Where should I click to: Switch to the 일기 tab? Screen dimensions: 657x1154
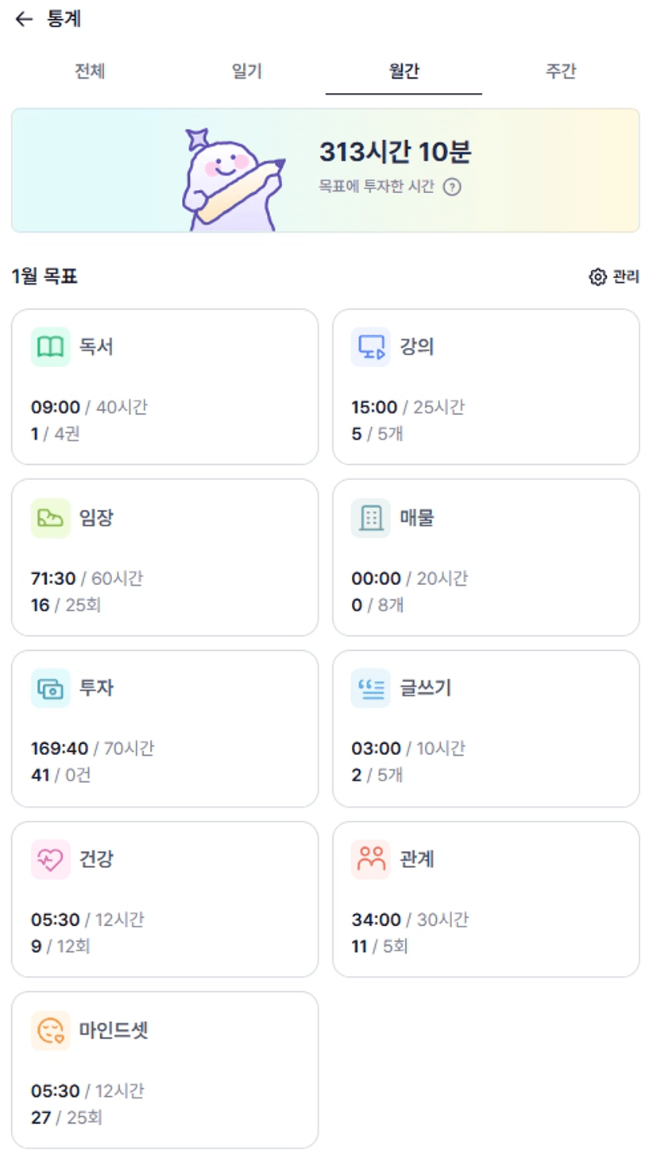coord(246,72)
